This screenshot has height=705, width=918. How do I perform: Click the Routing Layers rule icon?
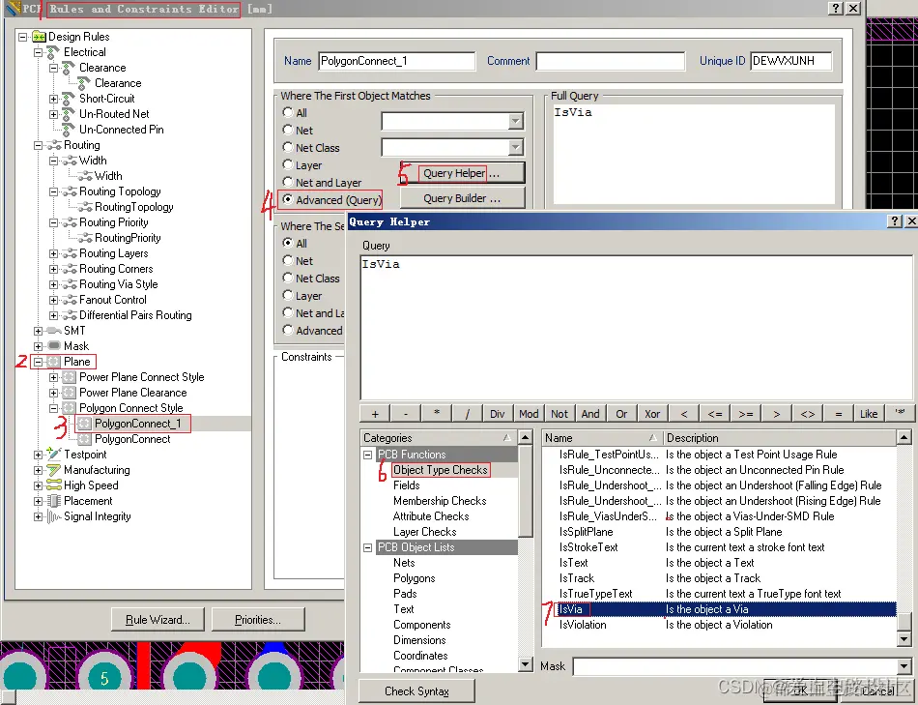pyautogui.click(x=70, y=253)
